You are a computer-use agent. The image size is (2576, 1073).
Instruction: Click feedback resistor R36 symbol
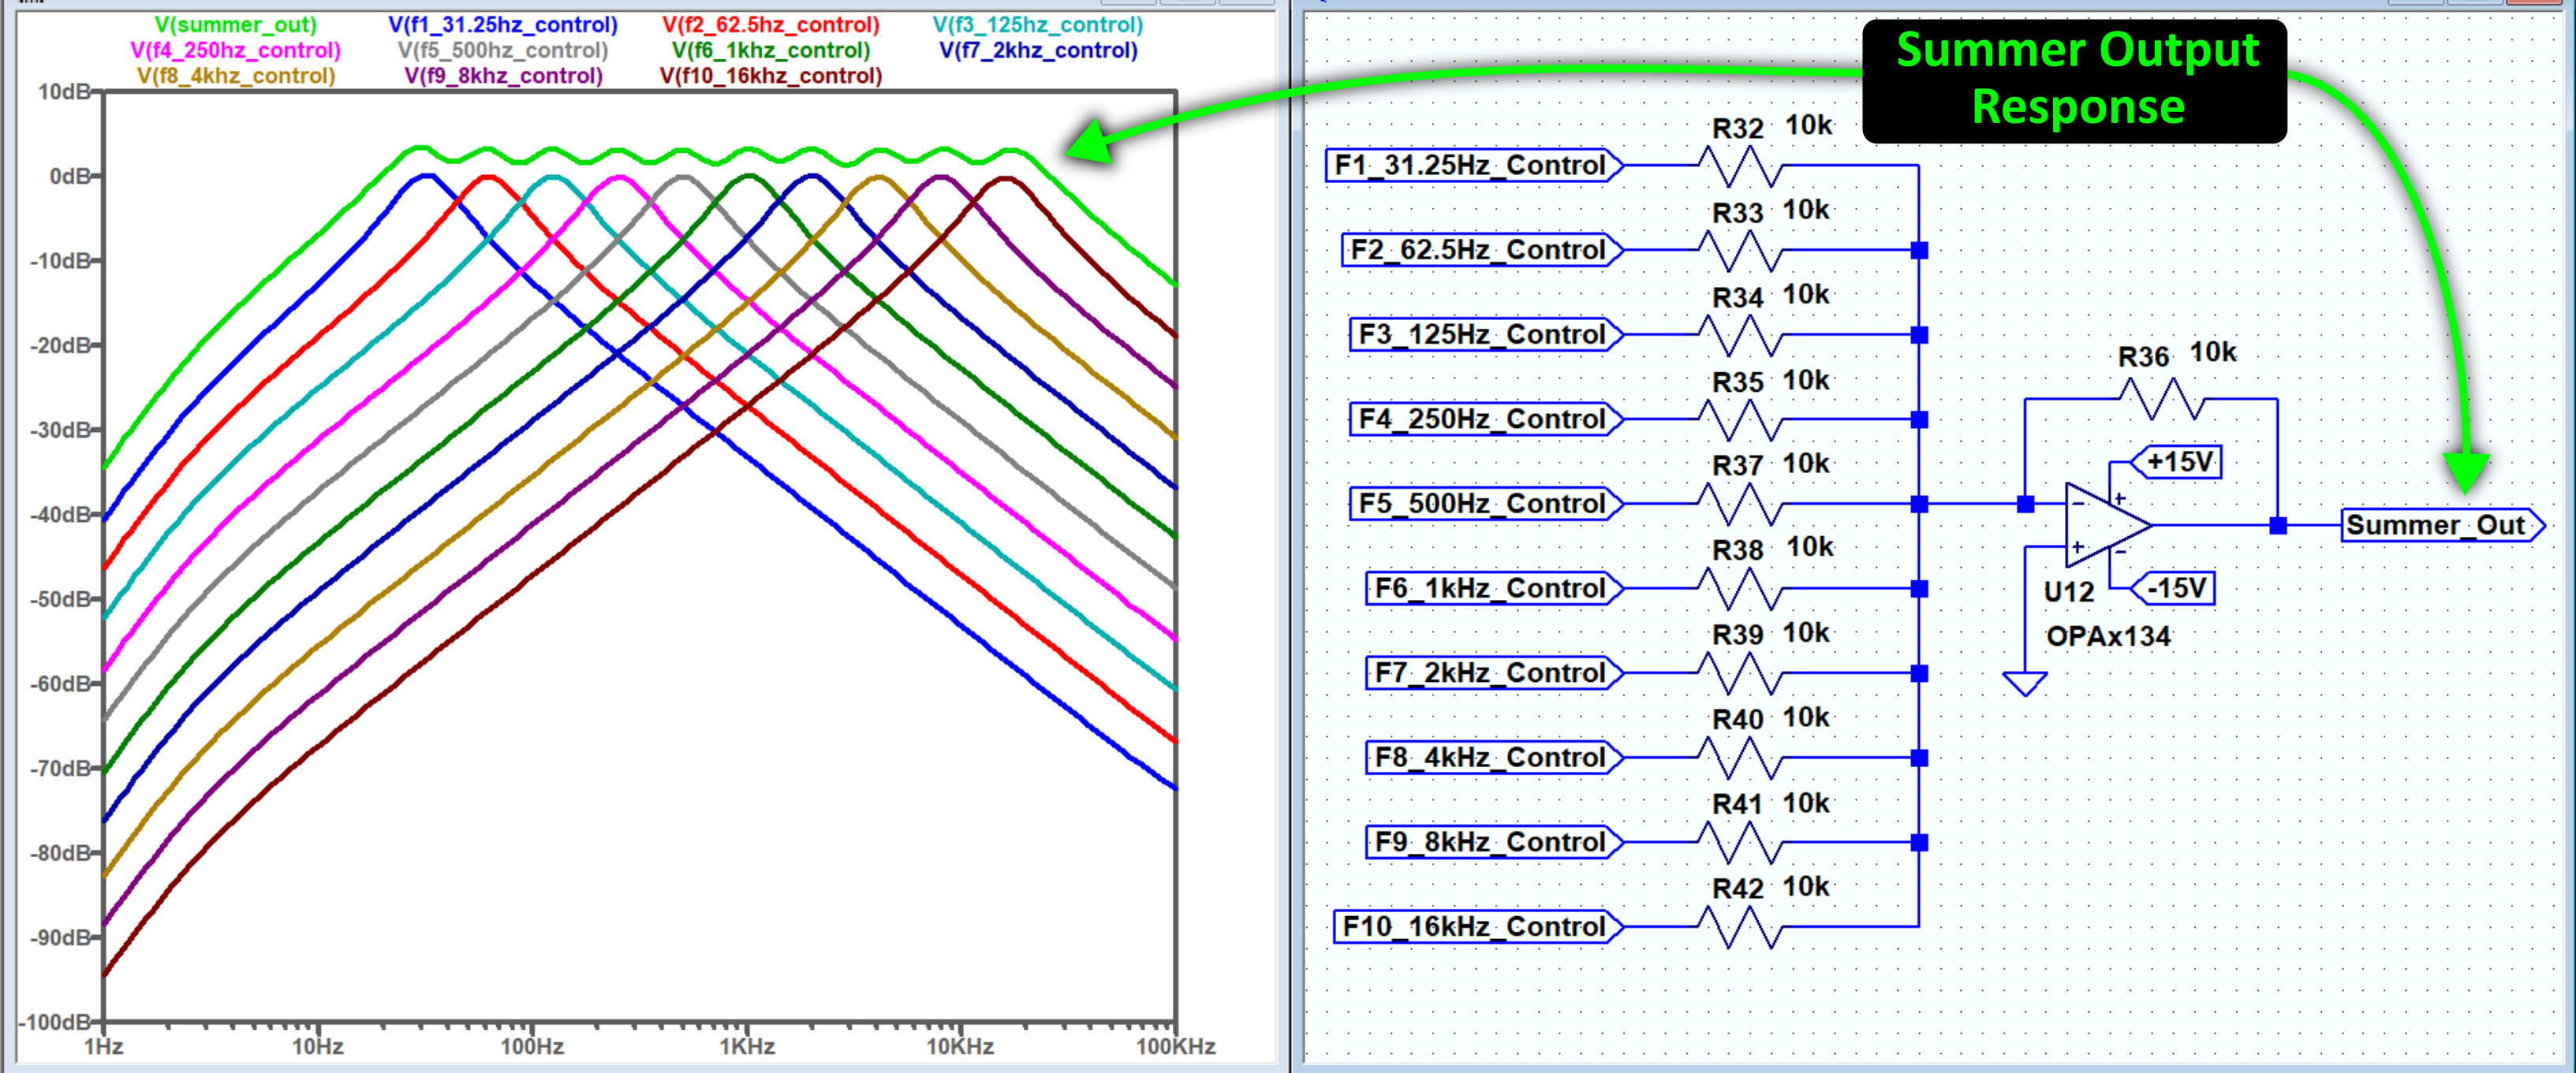tap(2163, 400)
